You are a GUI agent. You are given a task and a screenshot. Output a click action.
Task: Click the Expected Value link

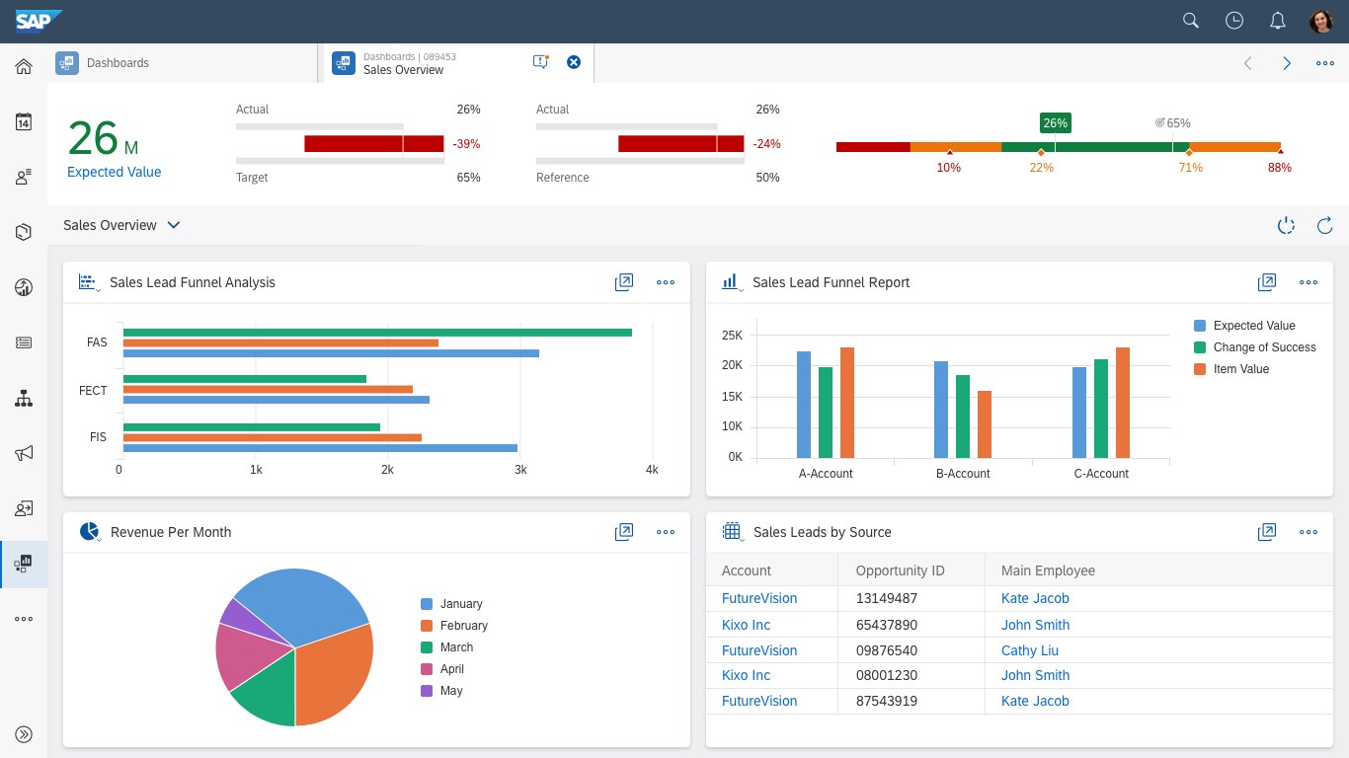coord(114,172)
